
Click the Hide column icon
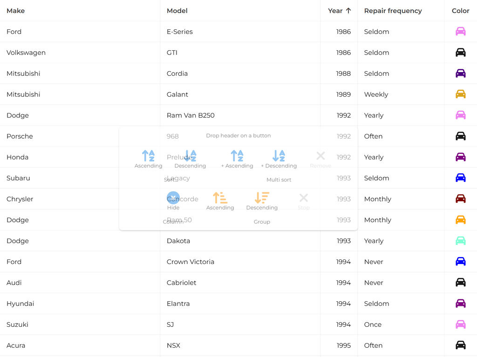(x=173, y=198)
